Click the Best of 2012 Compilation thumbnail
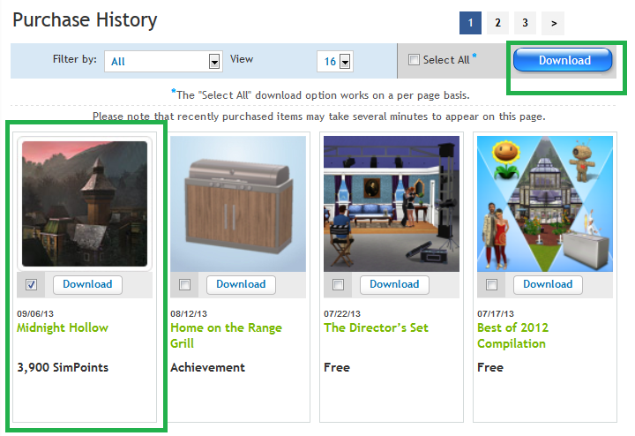Viewport: 635px width, 436px height. point(545,204)
